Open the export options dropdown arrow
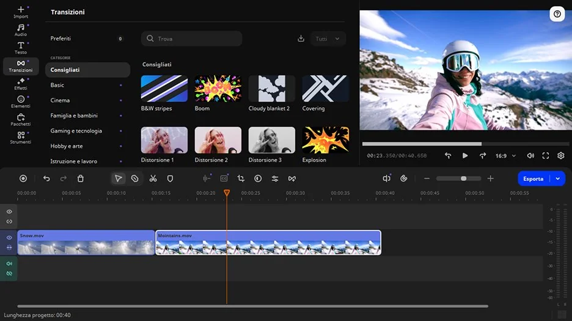Image resolution: width=572 pixels, height=321 pixels. tap(557, 179)
